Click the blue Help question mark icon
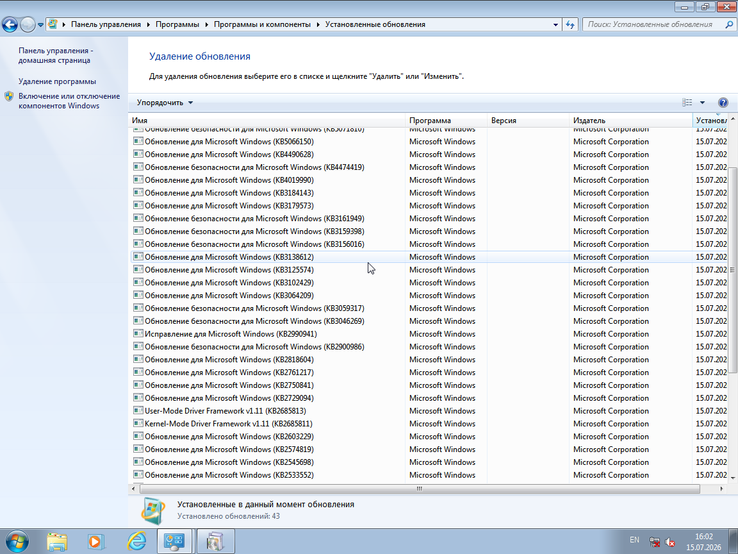This screenshot has width=738, height=554. point(723,102)
